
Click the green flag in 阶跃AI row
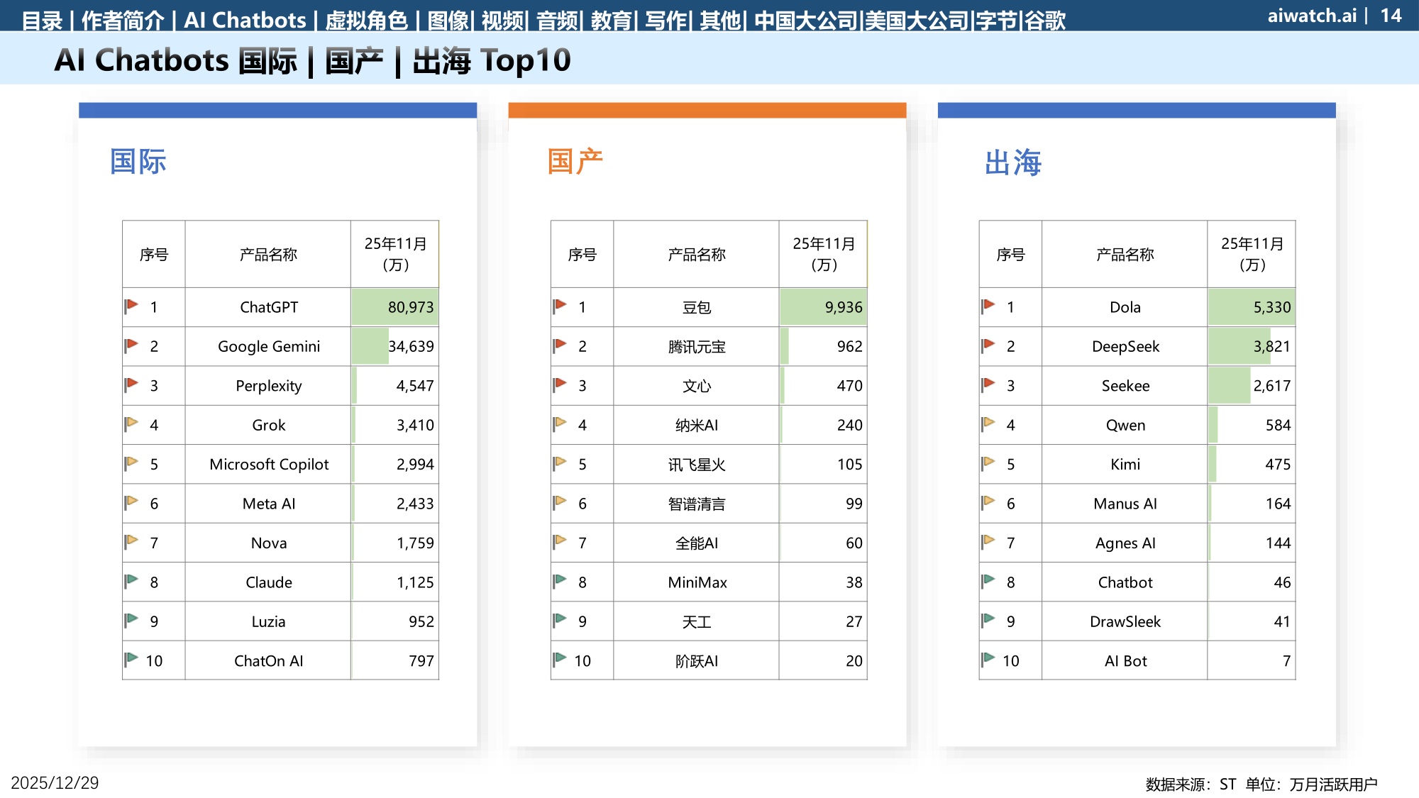[560, 659]
